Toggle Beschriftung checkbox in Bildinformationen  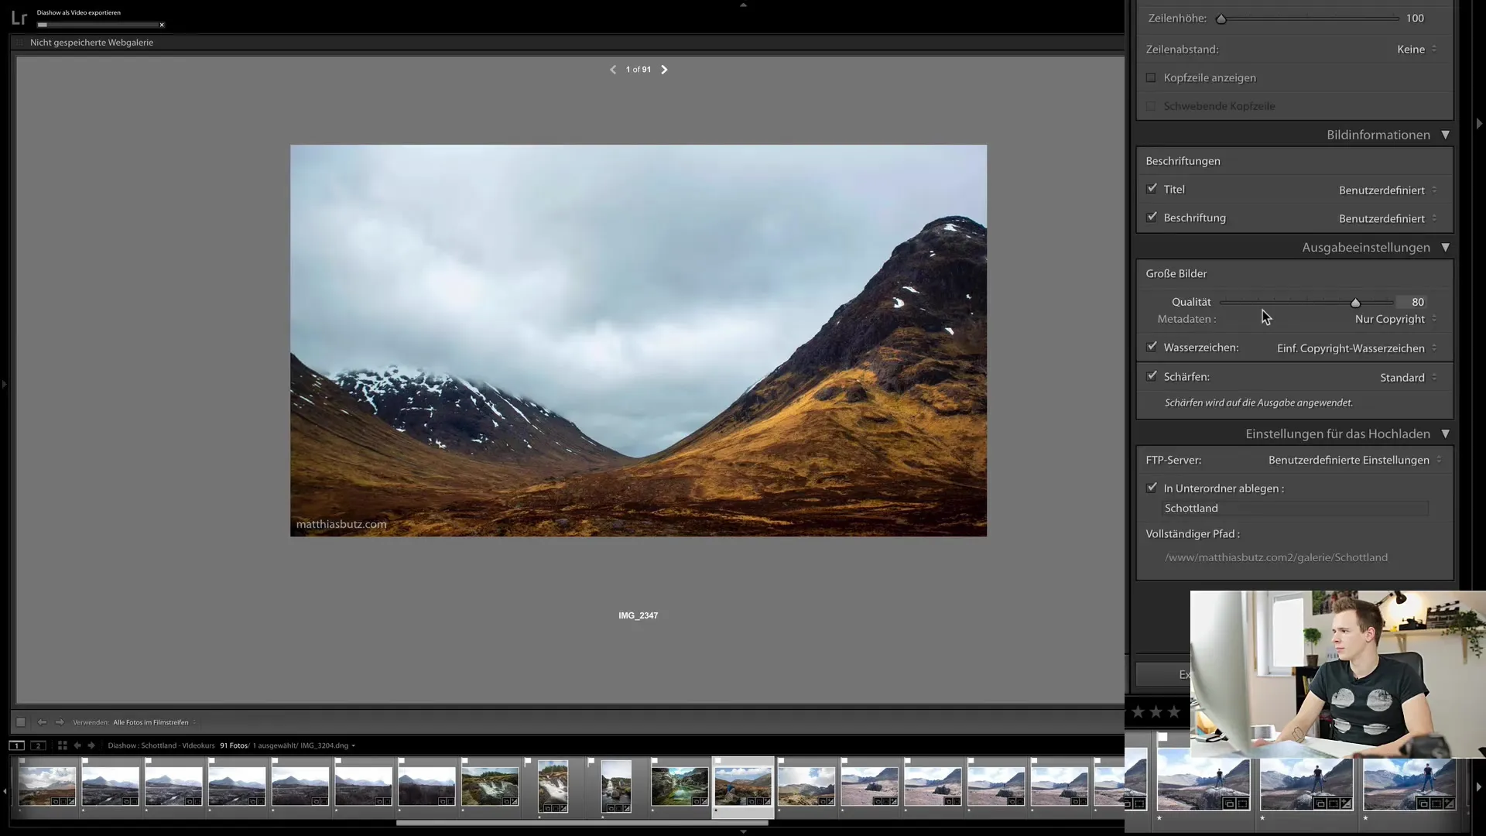coord(1151,217)
